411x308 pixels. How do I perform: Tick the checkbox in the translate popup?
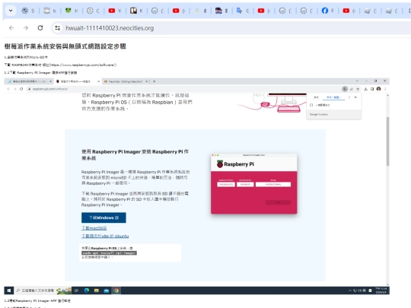click(x=311, y=105)
